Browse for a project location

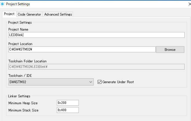click(x=170, y=49)
